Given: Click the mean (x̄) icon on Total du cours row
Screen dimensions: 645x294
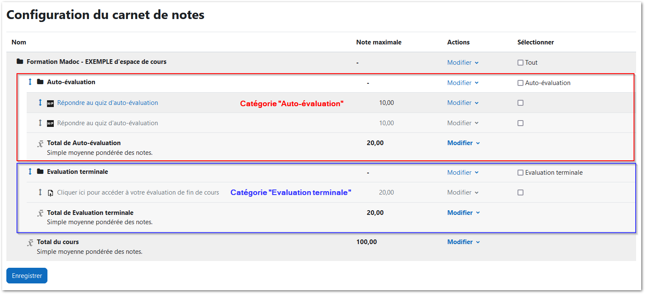Looking at the screenshot, I should pyautogui.click(x=30, y=242).
